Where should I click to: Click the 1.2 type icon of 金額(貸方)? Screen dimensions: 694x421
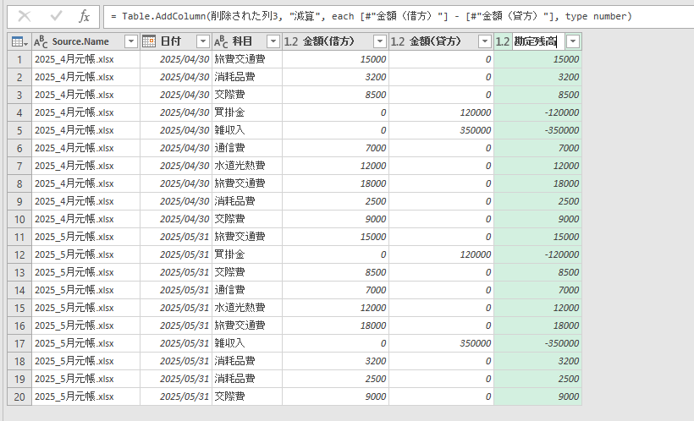point(397,41)
